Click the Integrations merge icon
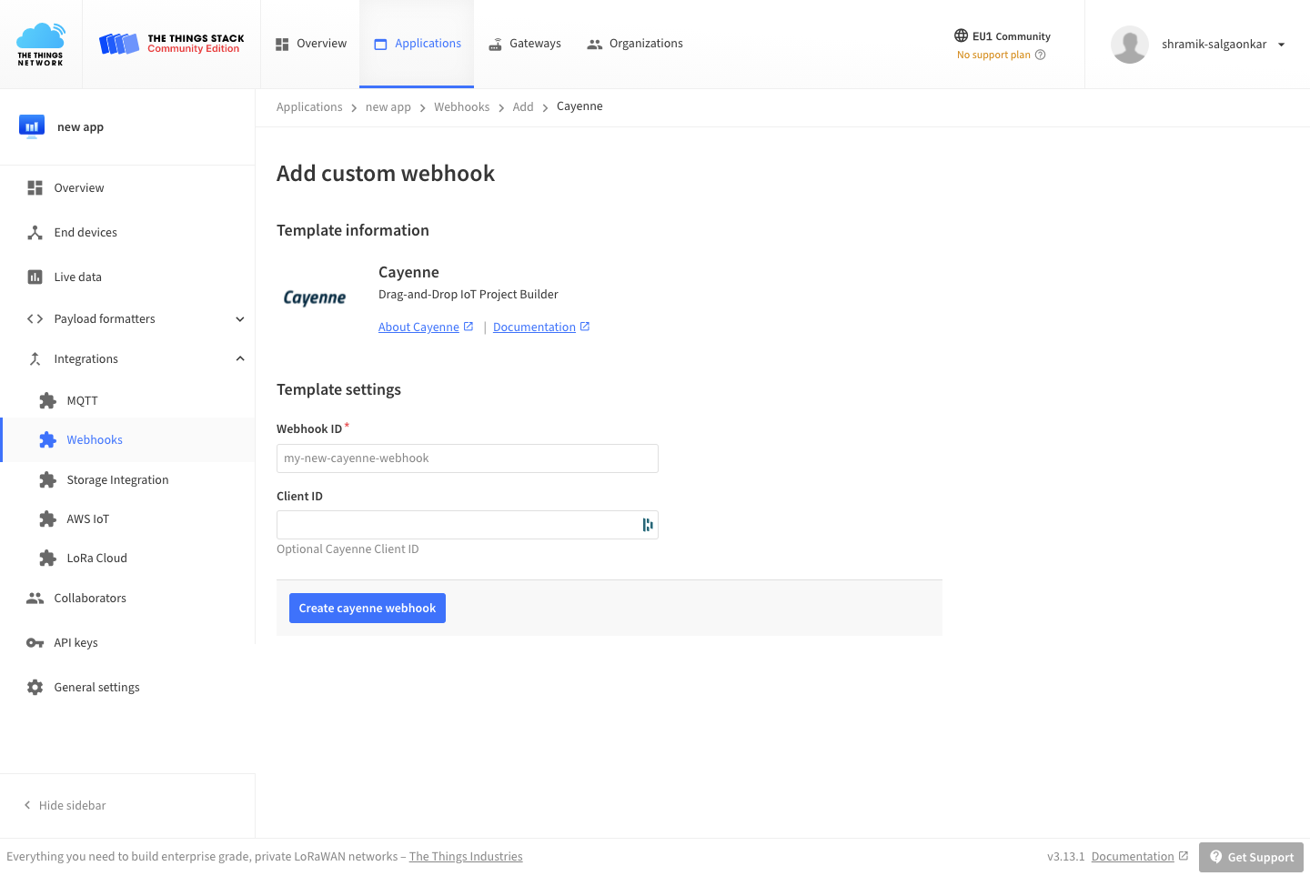This screenshot has width=1310, height=876. point(35,358)
